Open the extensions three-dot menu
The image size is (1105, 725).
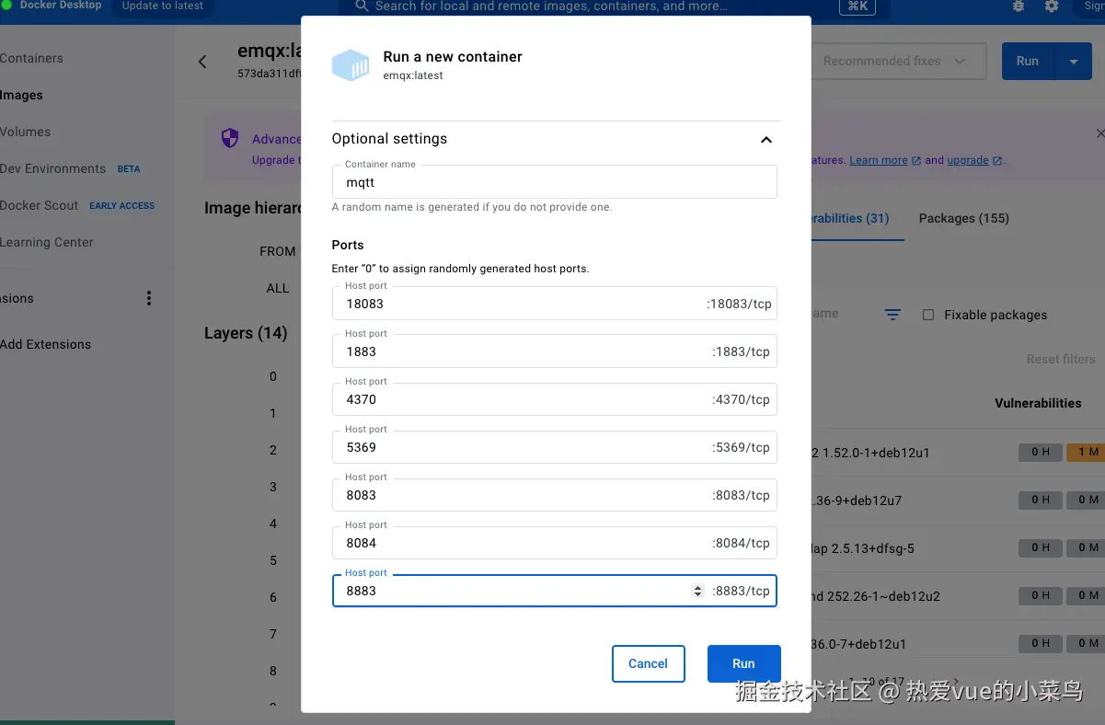[149, 298]
